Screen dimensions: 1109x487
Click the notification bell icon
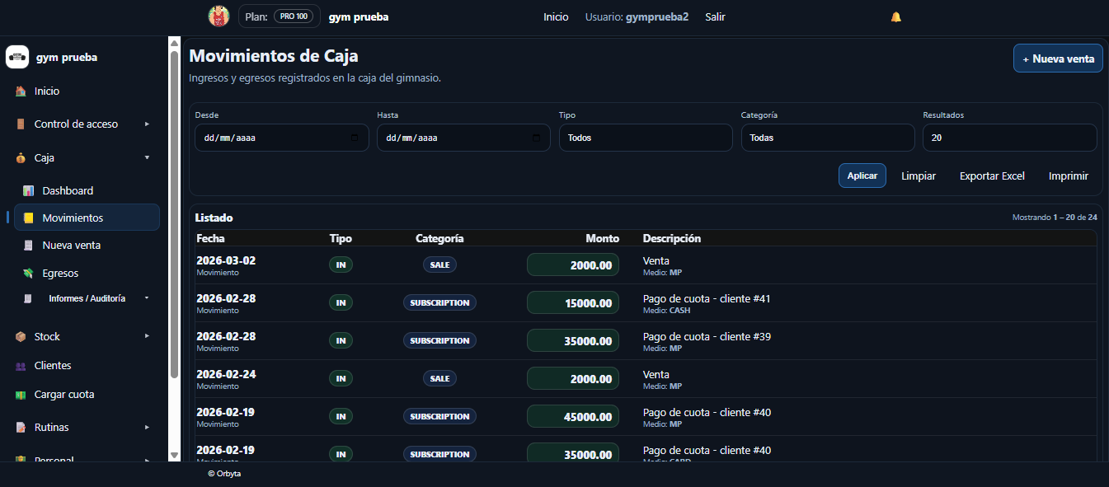pyautogui.click(x=896, y=16)
